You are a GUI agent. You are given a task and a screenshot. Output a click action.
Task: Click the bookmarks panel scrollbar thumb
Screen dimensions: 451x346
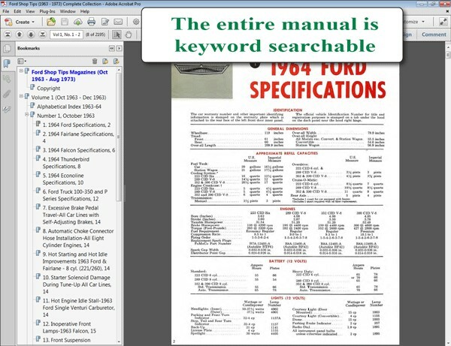pos(119,137)
